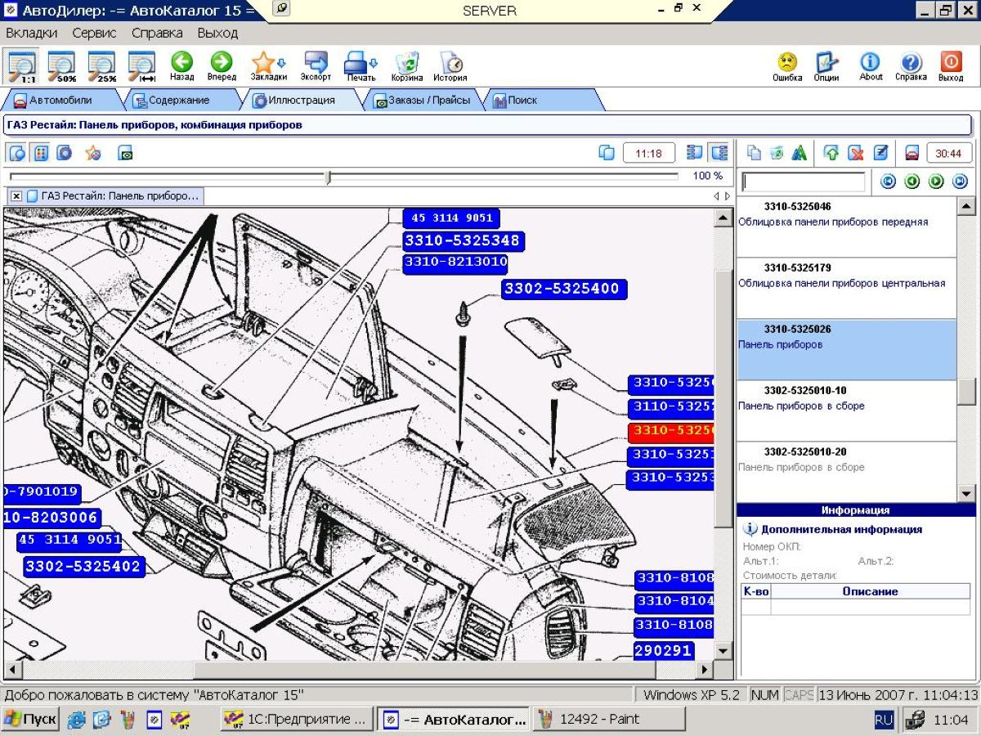Image resolution: width=981 pixels, height=736 pixels.
Task: Click the blue-green letter A icon
Action: pos(800,153)
